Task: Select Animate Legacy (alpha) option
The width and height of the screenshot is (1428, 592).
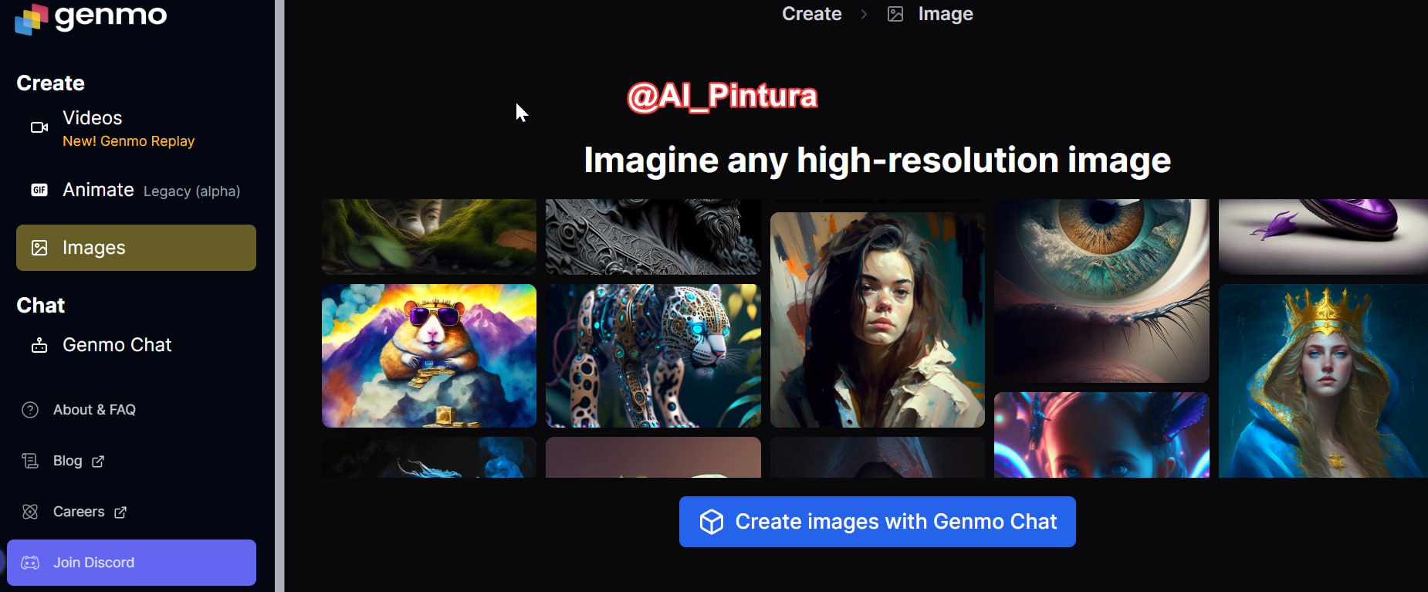Action: (x=151, y=190)
